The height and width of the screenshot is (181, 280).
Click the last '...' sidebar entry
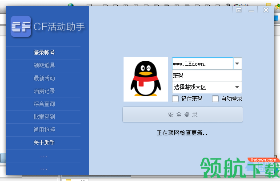pyautogui.click(x=44, y=169)
